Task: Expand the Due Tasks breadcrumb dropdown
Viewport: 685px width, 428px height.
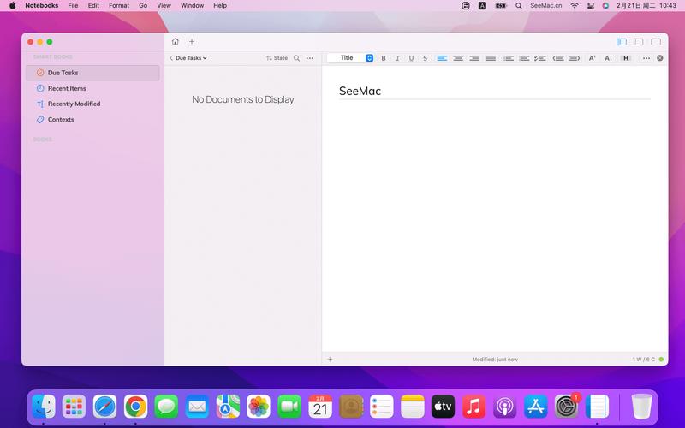Action: coord(188,58)
